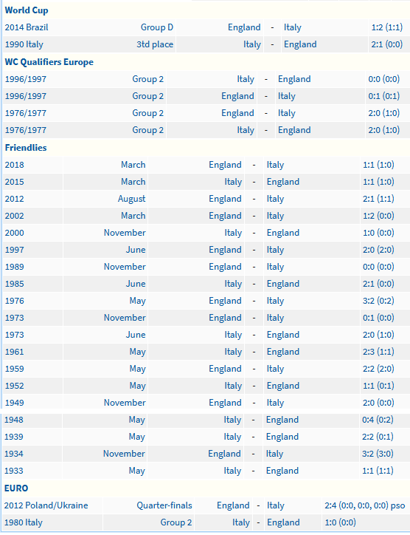Select the 1:2 (1:1) score for 2014
The width and height of the screenshot is (410, 535).
(387, 27)
